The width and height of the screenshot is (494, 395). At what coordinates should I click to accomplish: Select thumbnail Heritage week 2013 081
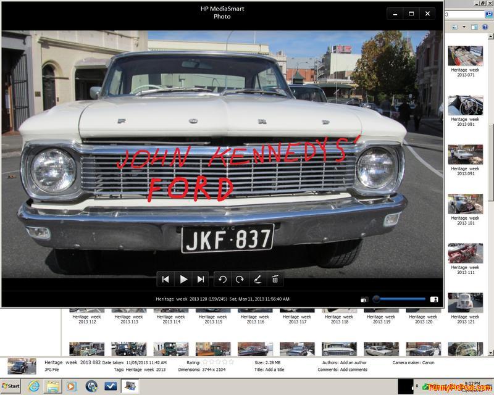466,105
